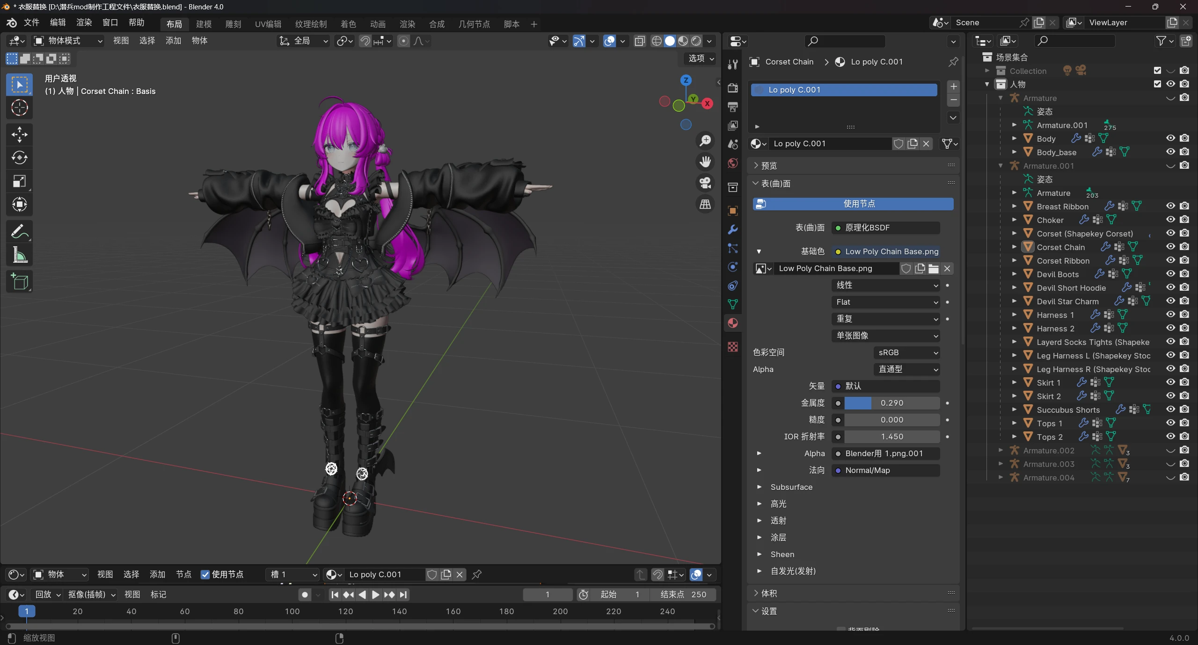The image size is (1198, 645).
Task: Adjust the 糙度 roughness slider
Action: [892, 420]
